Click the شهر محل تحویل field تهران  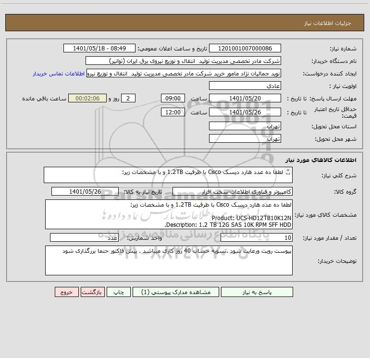pos(245,138)
